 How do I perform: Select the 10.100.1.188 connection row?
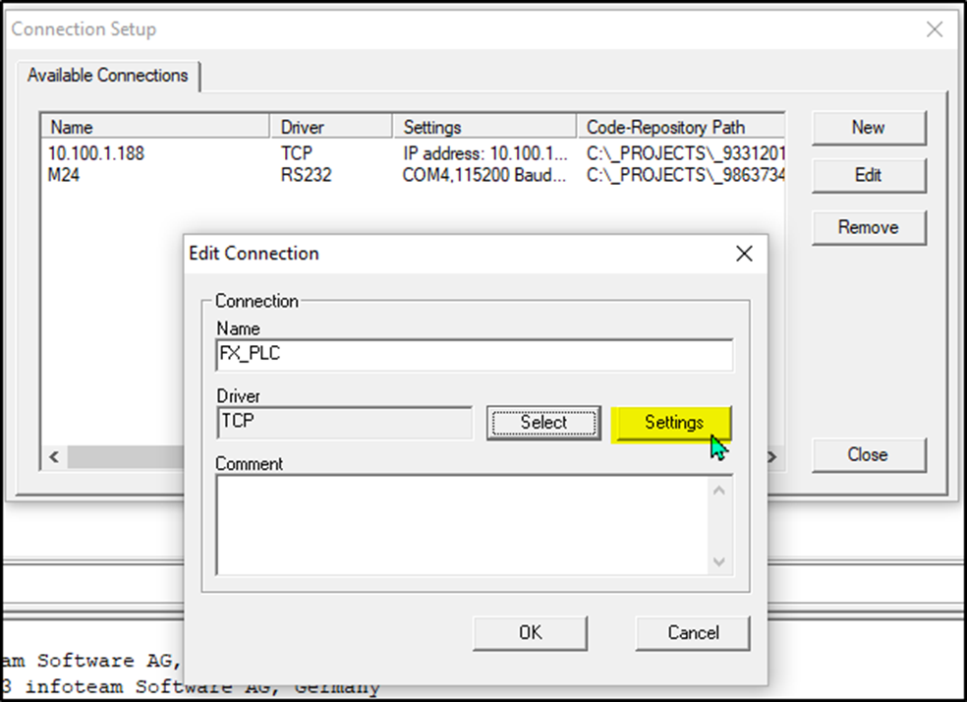[413, 153]
